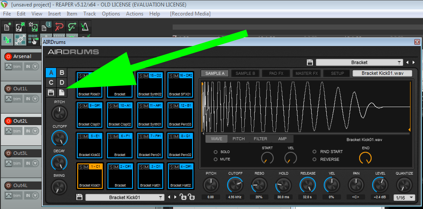Click REAPER's New Project toolbar icon

7,28
